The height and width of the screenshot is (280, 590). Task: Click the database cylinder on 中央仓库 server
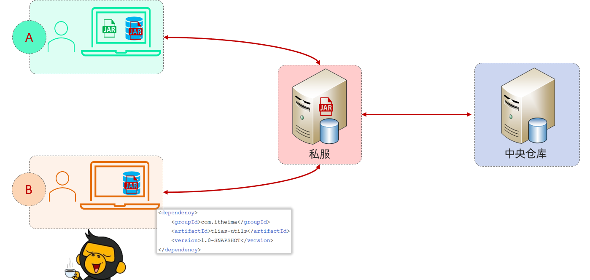[x=537, y=130]
